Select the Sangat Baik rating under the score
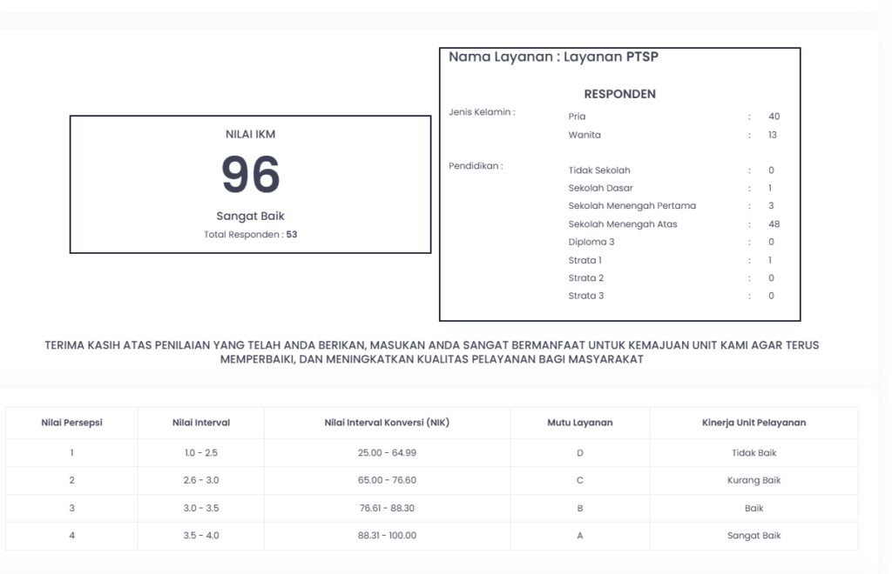 (250, 216)
